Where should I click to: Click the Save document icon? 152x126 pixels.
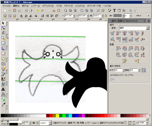click(x=15, y=10)
